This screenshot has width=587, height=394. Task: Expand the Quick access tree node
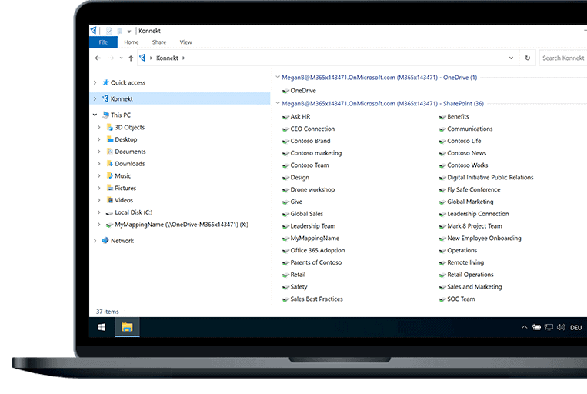pyautogui.click(x=95, y=82)
